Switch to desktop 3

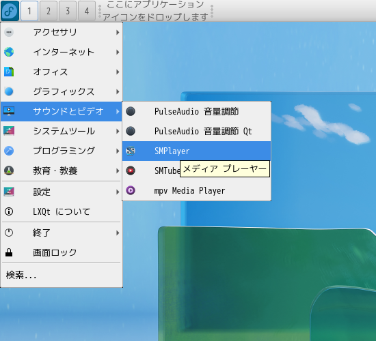click(x=68, y=11)
